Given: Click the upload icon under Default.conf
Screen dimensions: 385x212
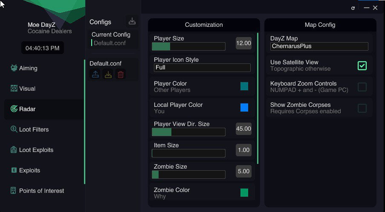Looking at the screenshot, I should tap(95, 74).
